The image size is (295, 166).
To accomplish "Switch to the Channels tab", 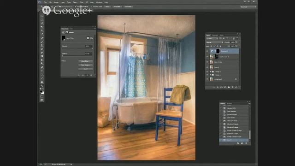I will 215,35.
